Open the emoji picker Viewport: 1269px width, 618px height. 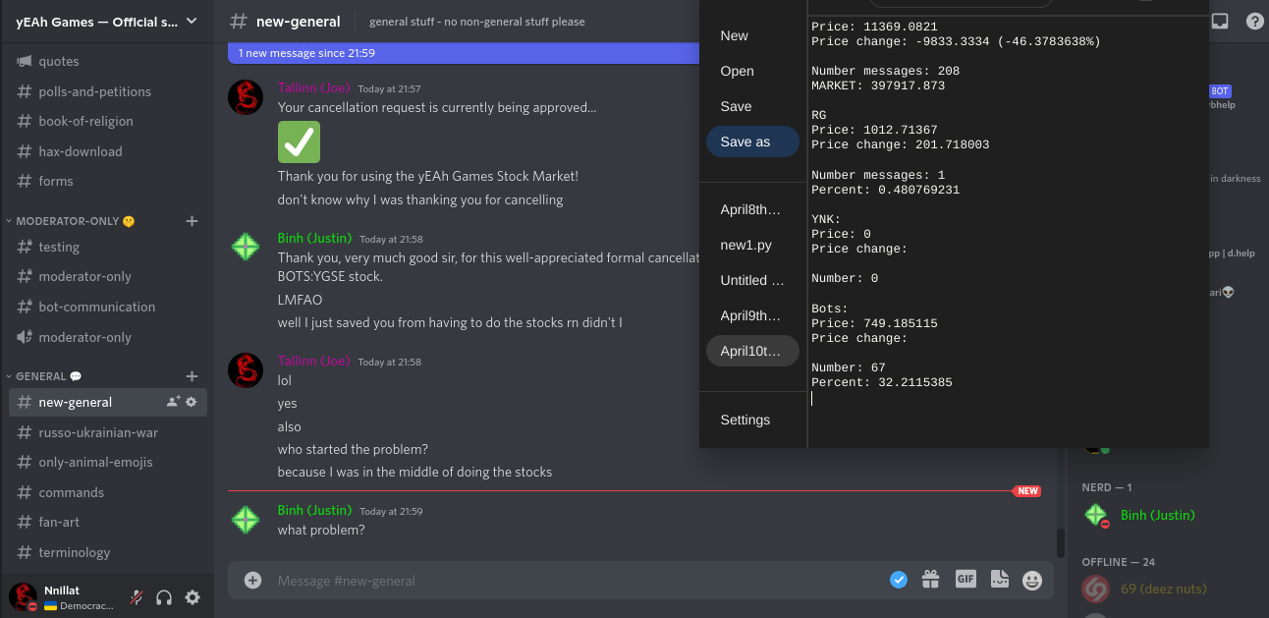1031,580
